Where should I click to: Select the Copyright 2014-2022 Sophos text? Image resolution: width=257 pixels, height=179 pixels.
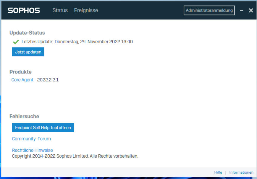(x=75, y=156)
